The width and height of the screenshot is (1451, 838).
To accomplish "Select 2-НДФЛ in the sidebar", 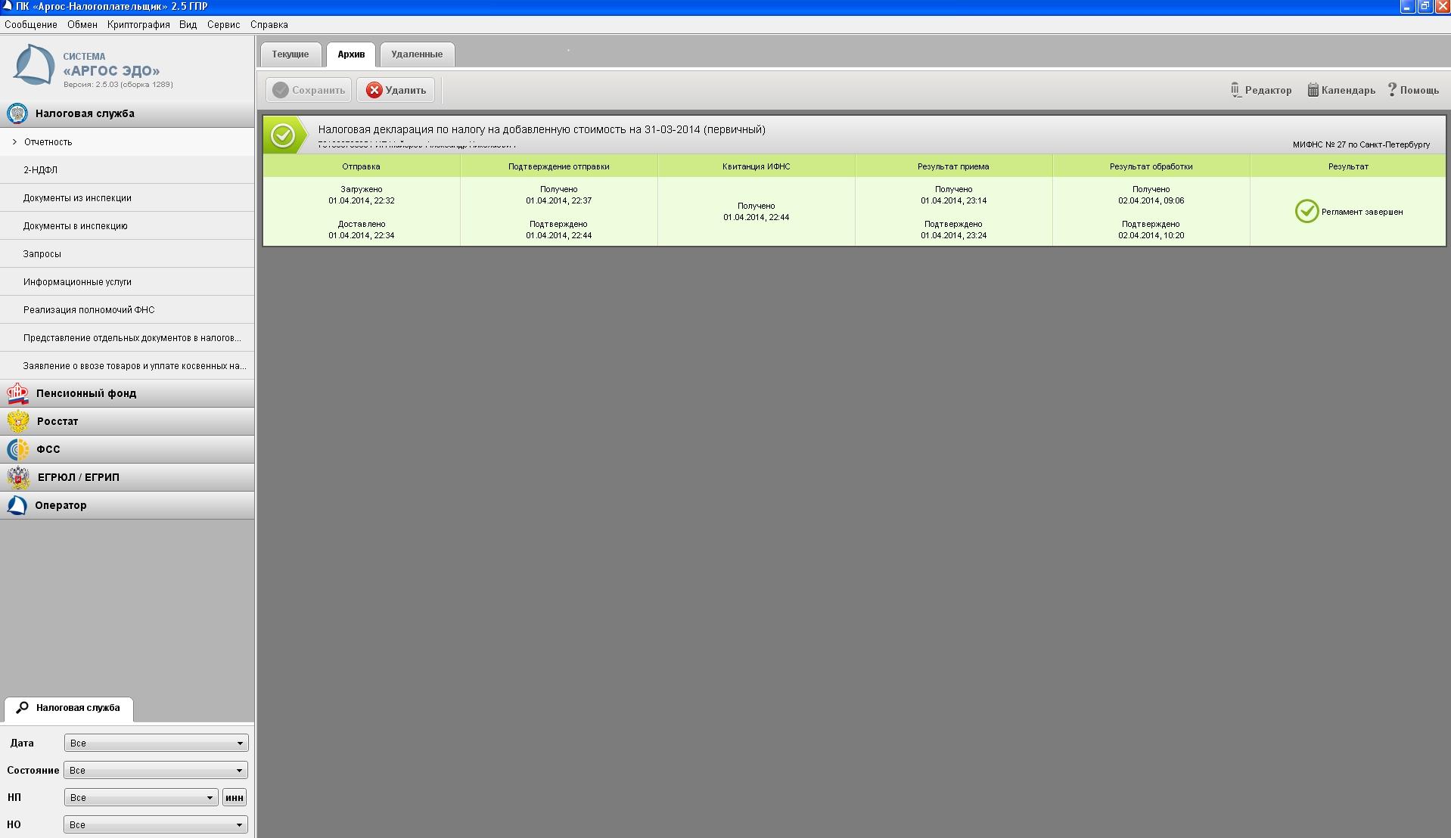I will 127,170.
